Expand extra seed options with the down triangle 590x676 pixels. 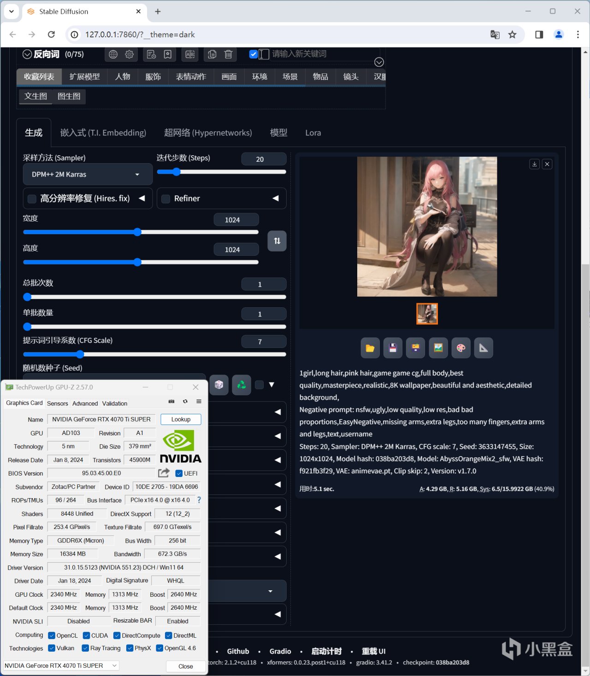coord(271,385)
